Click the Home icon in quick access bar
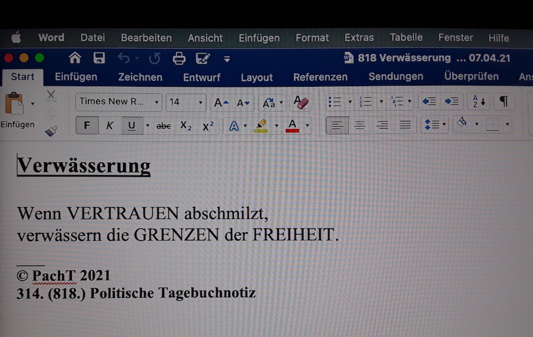This screenshot has height=337, width=533. 75,58
